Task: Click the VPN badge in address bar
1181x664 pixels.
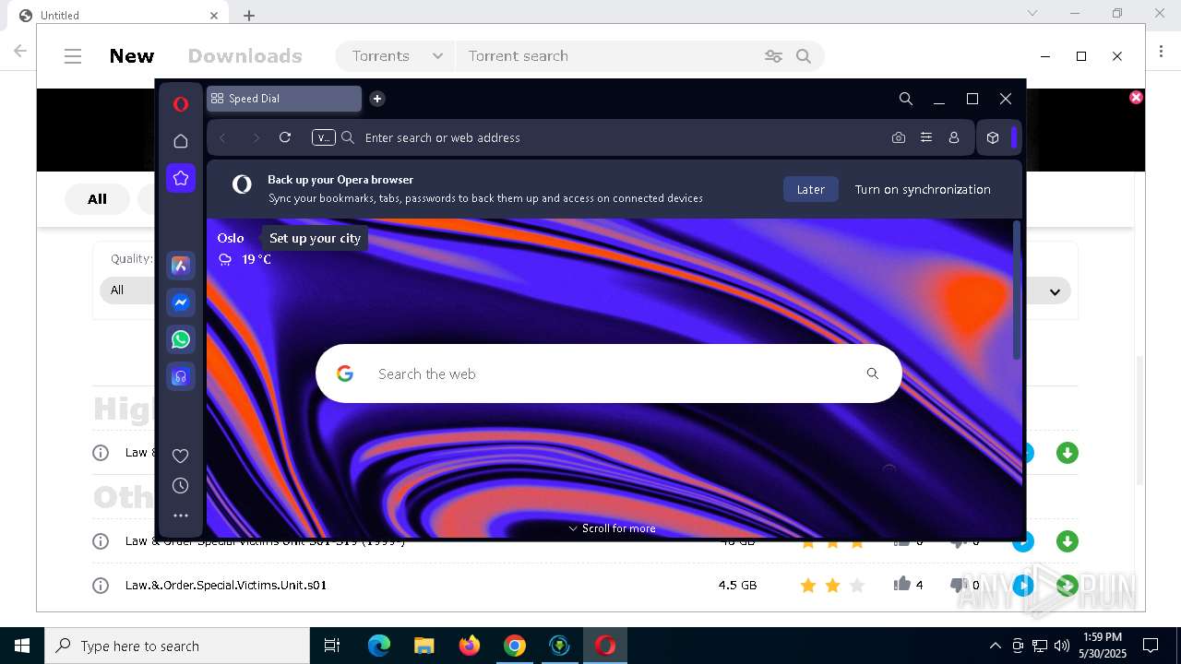Action: tap(324, 137)
